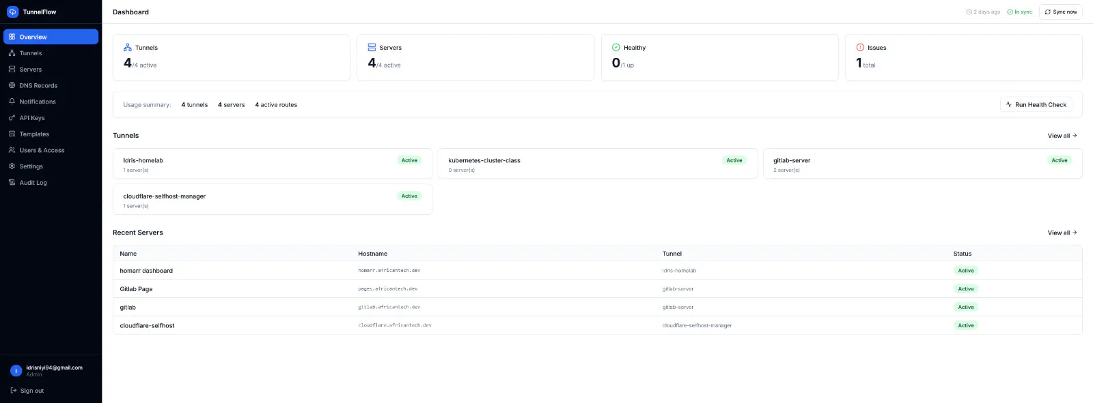Open Users & Access page
The width and height of the screenshot is (1093, 403).
pos(51,150)
